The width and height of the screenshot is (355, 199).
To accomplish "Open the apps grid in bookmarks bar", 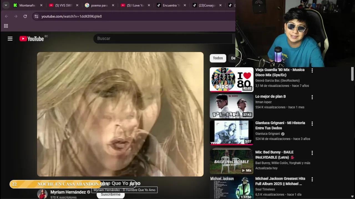I will pyautogui.click(x=6, y=26).
